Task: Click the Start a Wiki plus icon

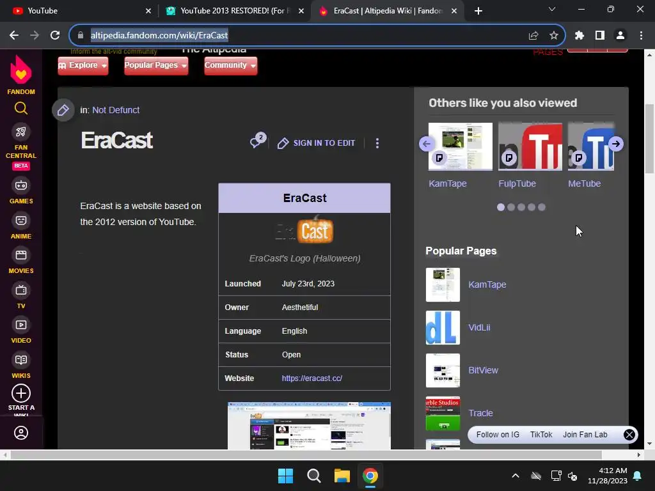Action: [21, 393]
